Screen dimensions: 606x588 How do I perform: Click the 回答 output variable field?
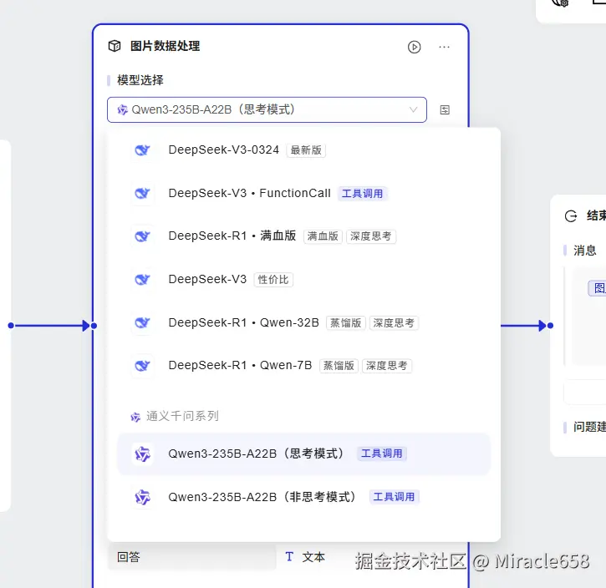[192, 557]
